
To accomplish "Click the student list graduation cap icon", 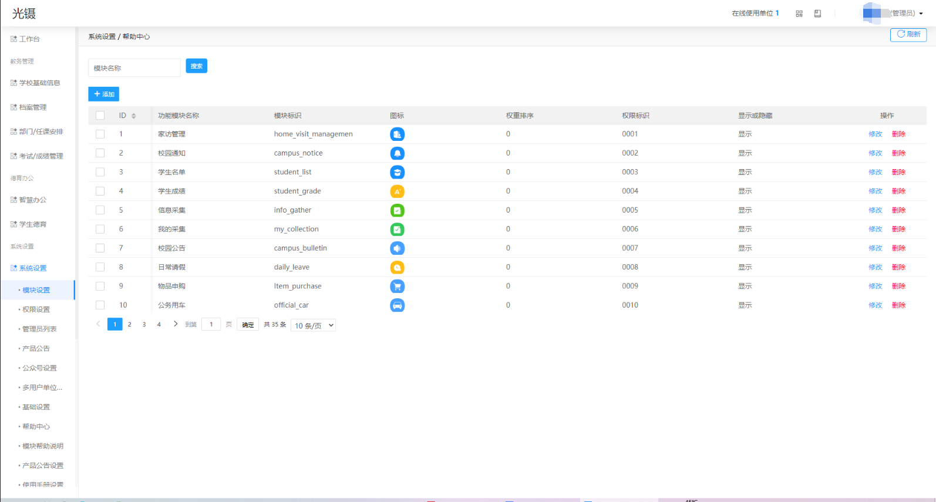I will coord(398,173).
